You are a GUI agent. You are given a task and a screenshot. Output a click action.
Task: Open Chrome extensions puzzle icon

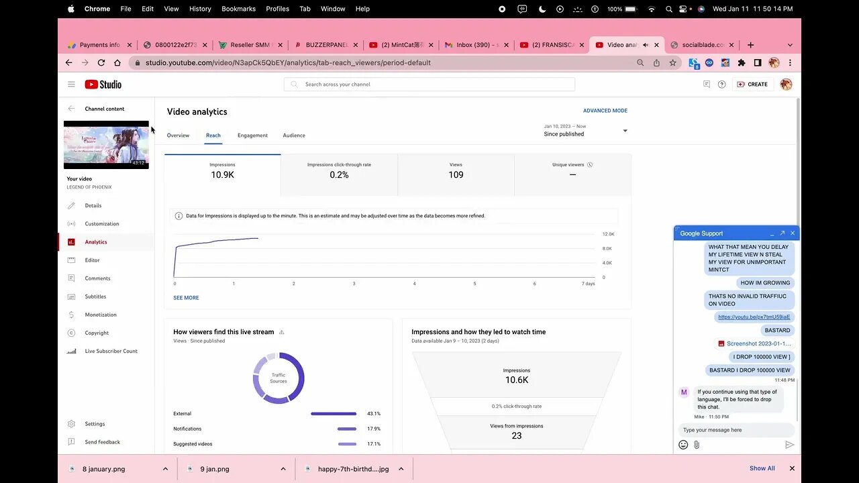(x=742, y=62)
